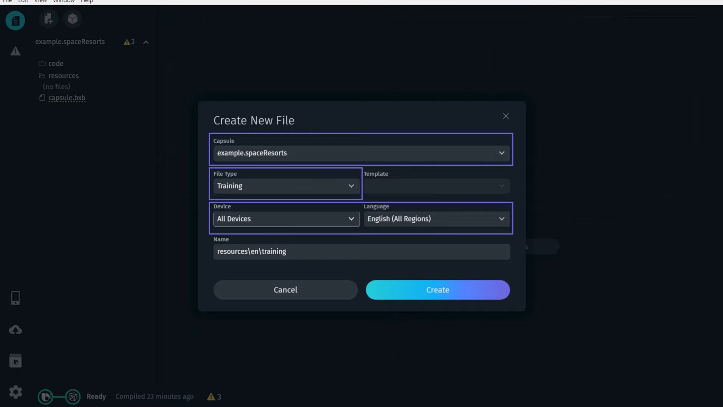Image resolution: width=723 pixels, height=407 pixels.
Task: Click the new file icon at top
Action: point(48,19)
